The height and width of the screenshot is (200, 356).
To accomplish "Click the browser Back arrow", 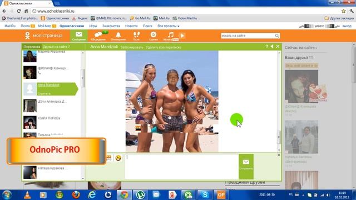I will [x=4, y=11].
